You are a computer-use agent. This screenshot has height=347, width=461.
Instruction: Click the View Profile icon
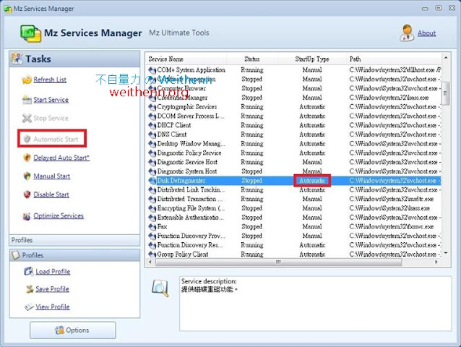[x=29, y=307]
